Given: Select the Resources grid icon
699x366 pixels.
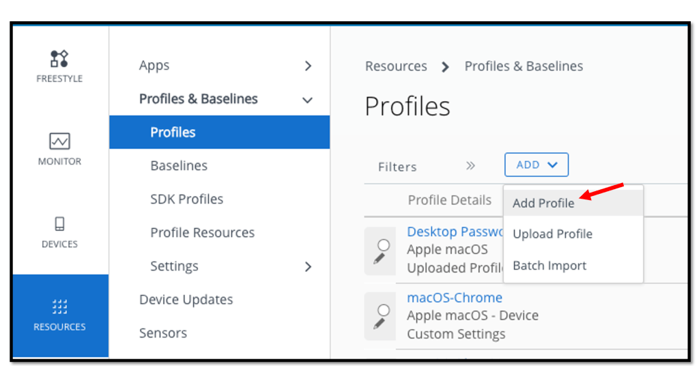Looking at the screenshot, I should click(x=59, y=307).
